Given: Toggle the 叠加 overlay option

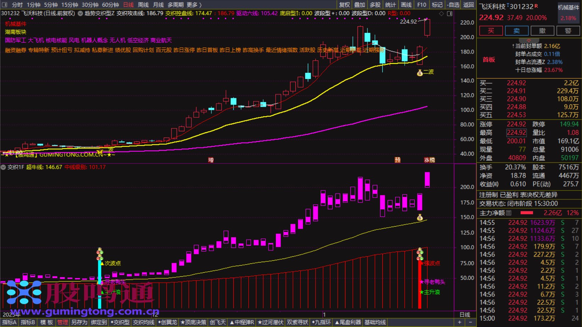Looking at the screenshot, I should 359,5.
